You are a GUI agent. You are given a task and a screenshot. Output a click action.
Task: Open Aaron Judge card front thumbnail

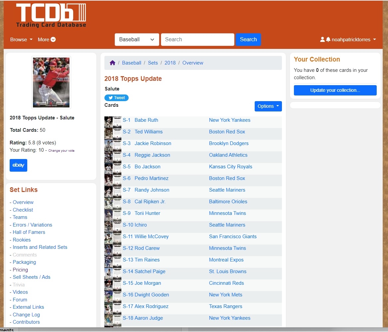tap(108, 320)
